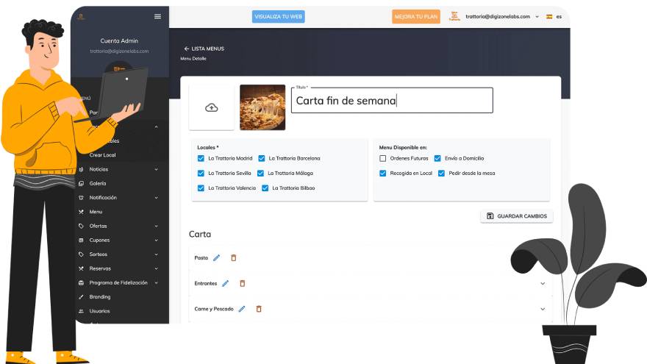Viewport: 647px width, 364px height.
Task: Click the pizza menu image thumbnail
Action: click(262, 107)
